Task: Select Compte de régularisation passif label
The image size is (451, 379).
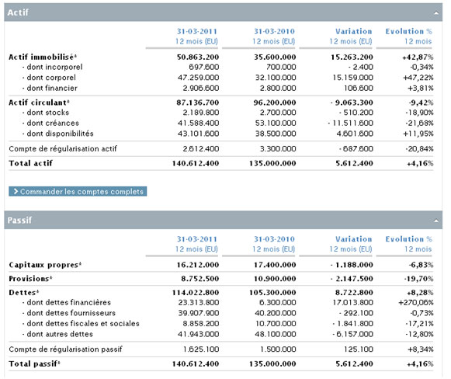Action: click(65, 349)
